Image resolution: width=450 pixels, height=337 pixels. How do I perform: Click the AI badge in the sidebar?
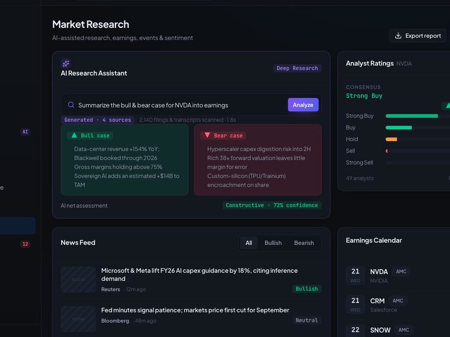(x=25, y=132)
